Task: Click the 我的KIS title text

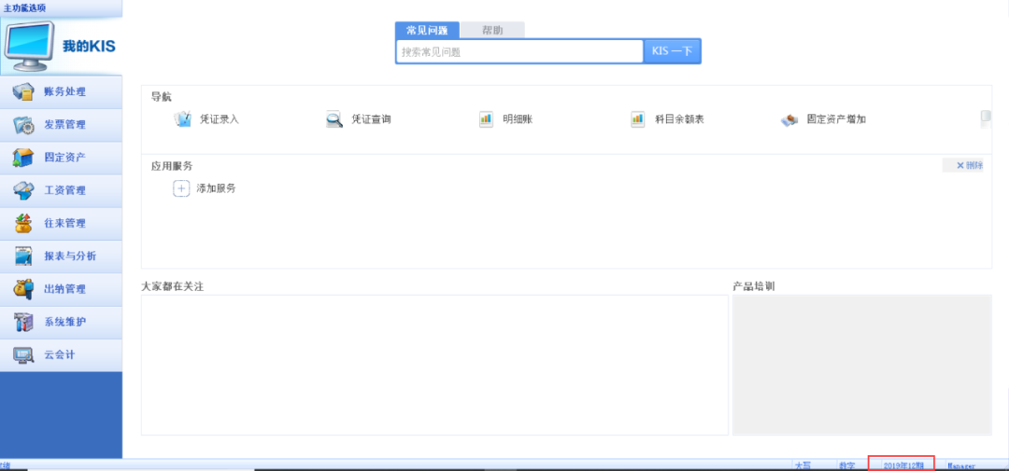Action: coord(89,47)
